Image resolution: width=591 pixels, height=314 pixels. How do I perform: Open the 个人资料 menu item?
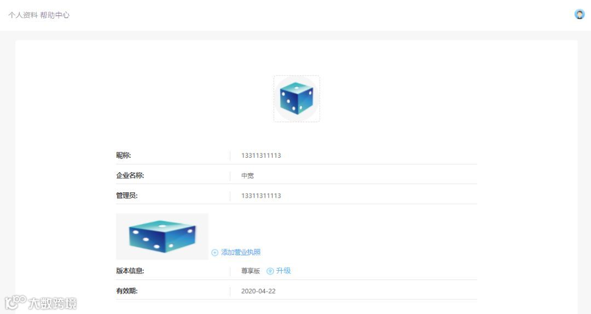[23, 15]
